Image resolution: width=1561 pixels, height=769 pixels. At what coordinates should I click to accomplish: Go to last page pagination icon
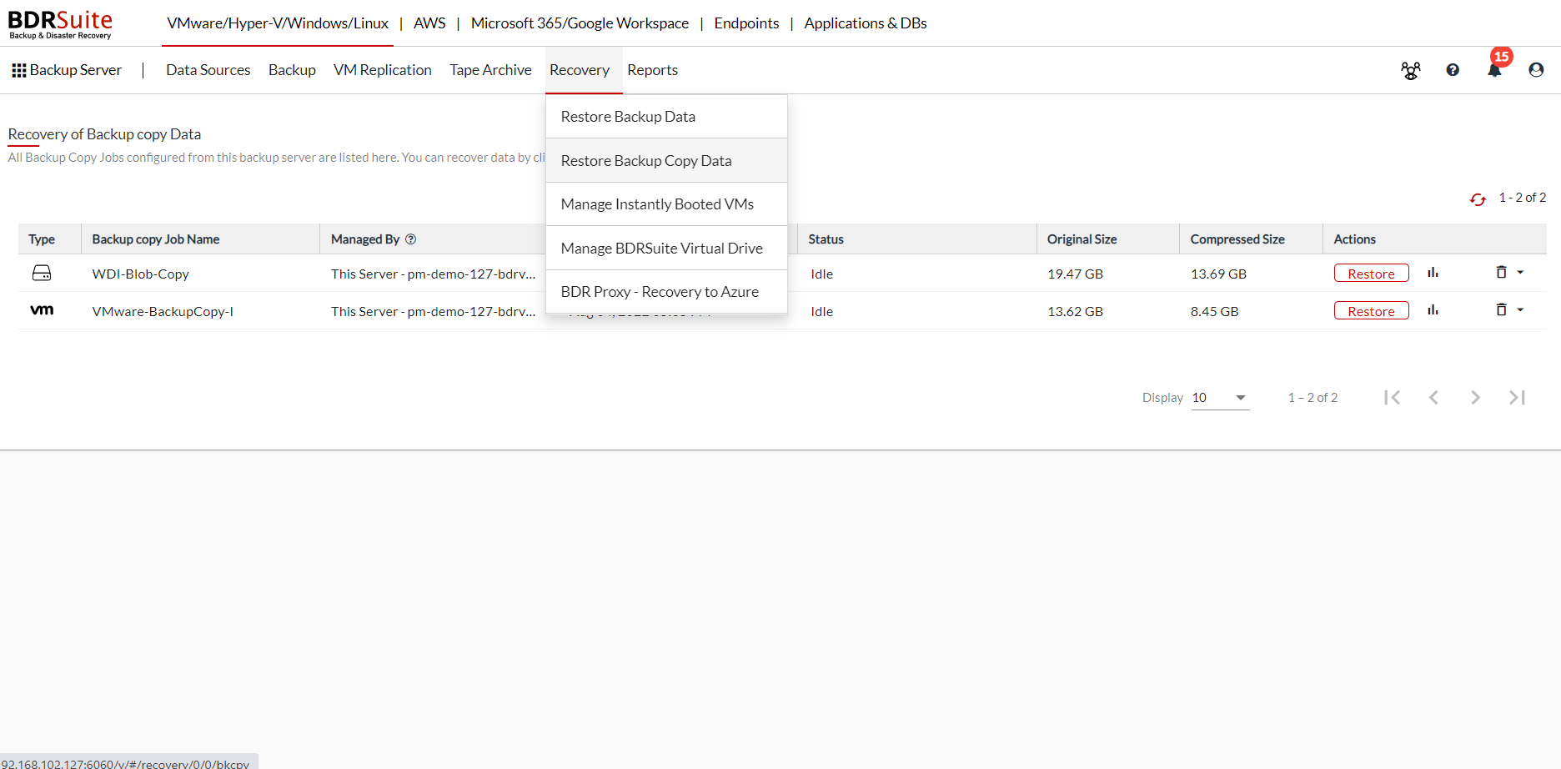[x=1517, y=398]
